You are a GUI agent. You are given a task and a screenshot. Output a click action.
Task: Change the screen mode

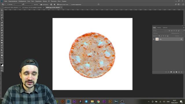click(x=2, y=70)
